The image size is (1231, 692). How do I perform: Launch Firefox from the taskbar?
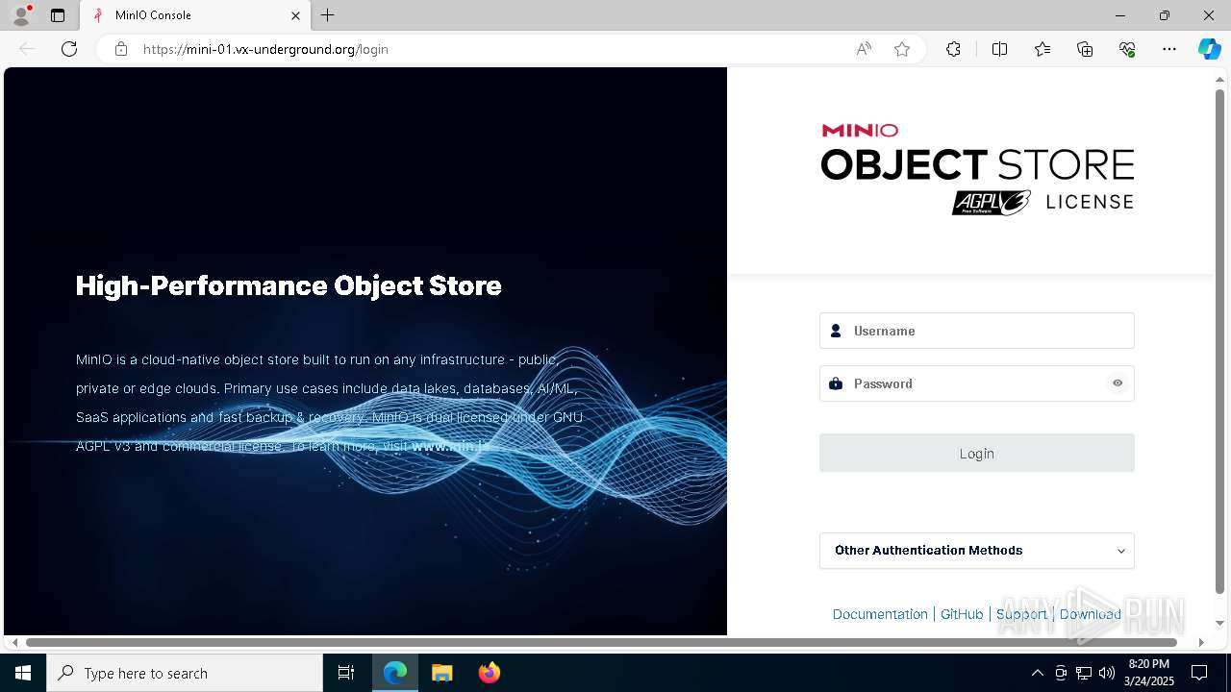[490, 673]
